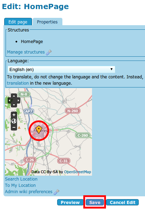Open the English (en) language dropdown
Viewport: 145px width, 211px height.
tap(61, 69)
